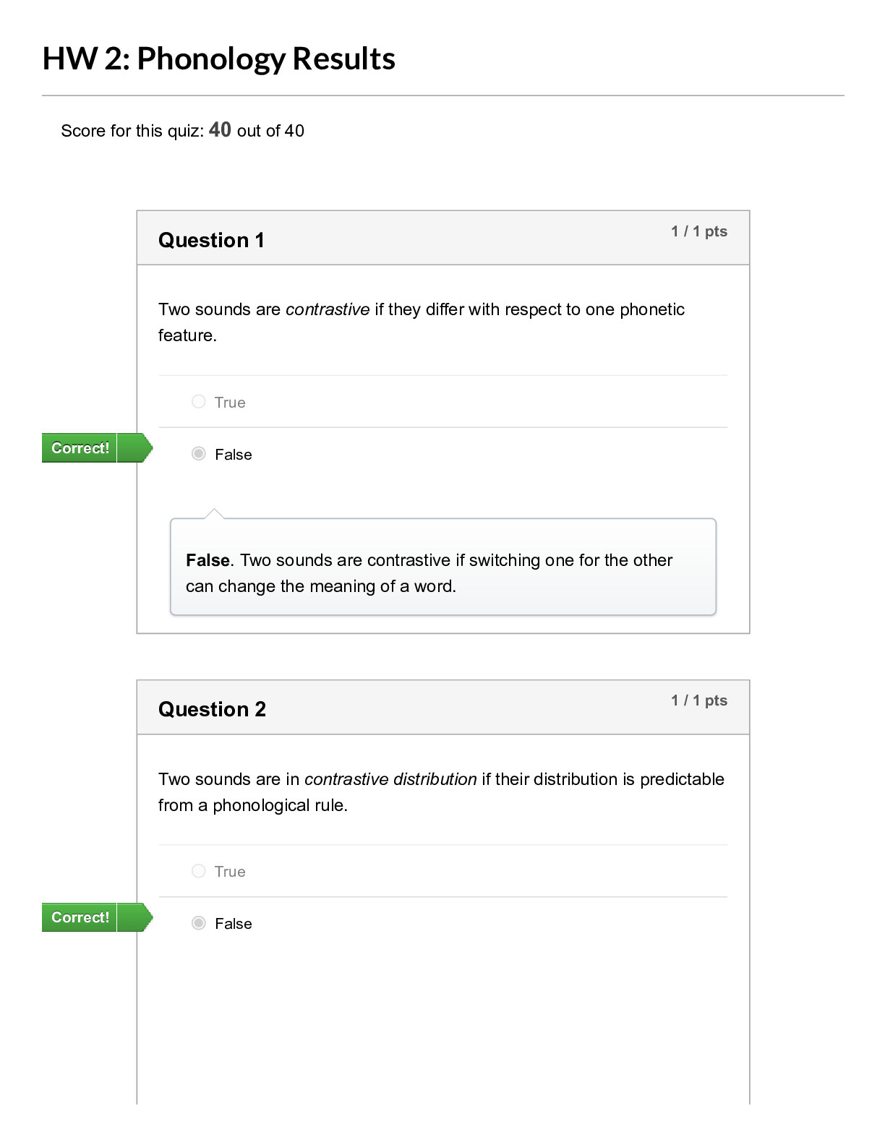Image resolution: width=885 pixels, height=1145 pixels.
Task: Choose the True radio button in Question 2
Action: (199, 871)
